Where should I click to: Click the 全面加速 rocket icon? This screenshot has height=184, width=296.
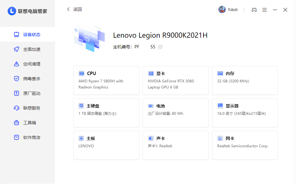(x=16, y=49)
